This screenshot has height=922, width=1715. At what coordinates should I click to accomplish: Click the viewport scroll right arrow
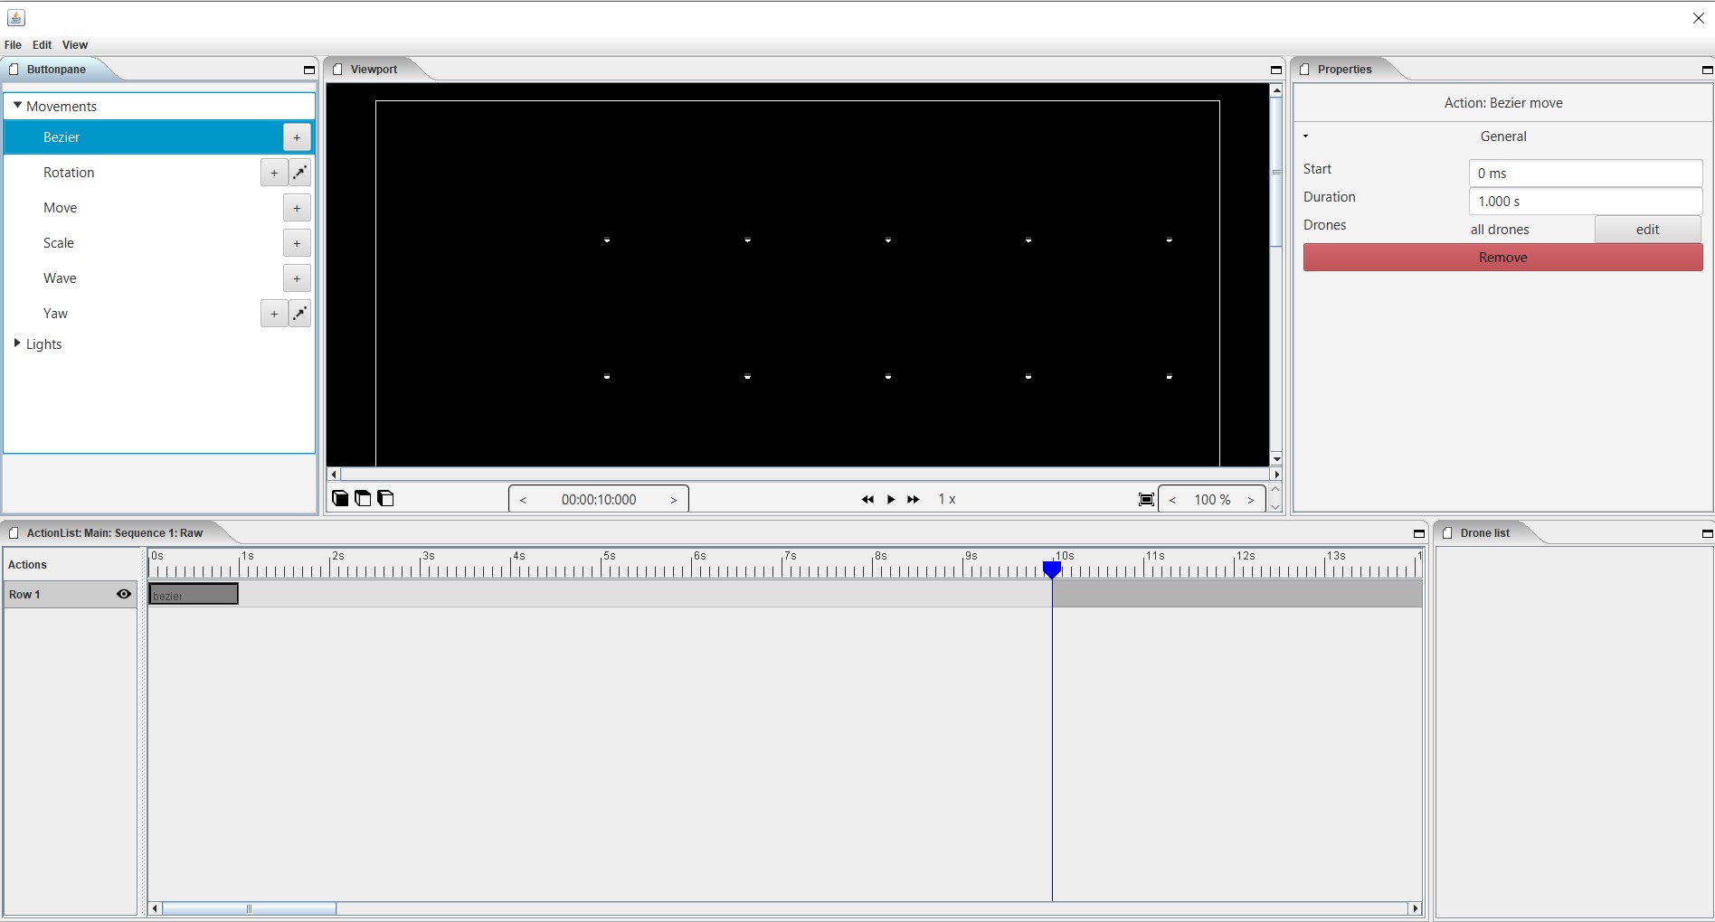(1276, 475)
